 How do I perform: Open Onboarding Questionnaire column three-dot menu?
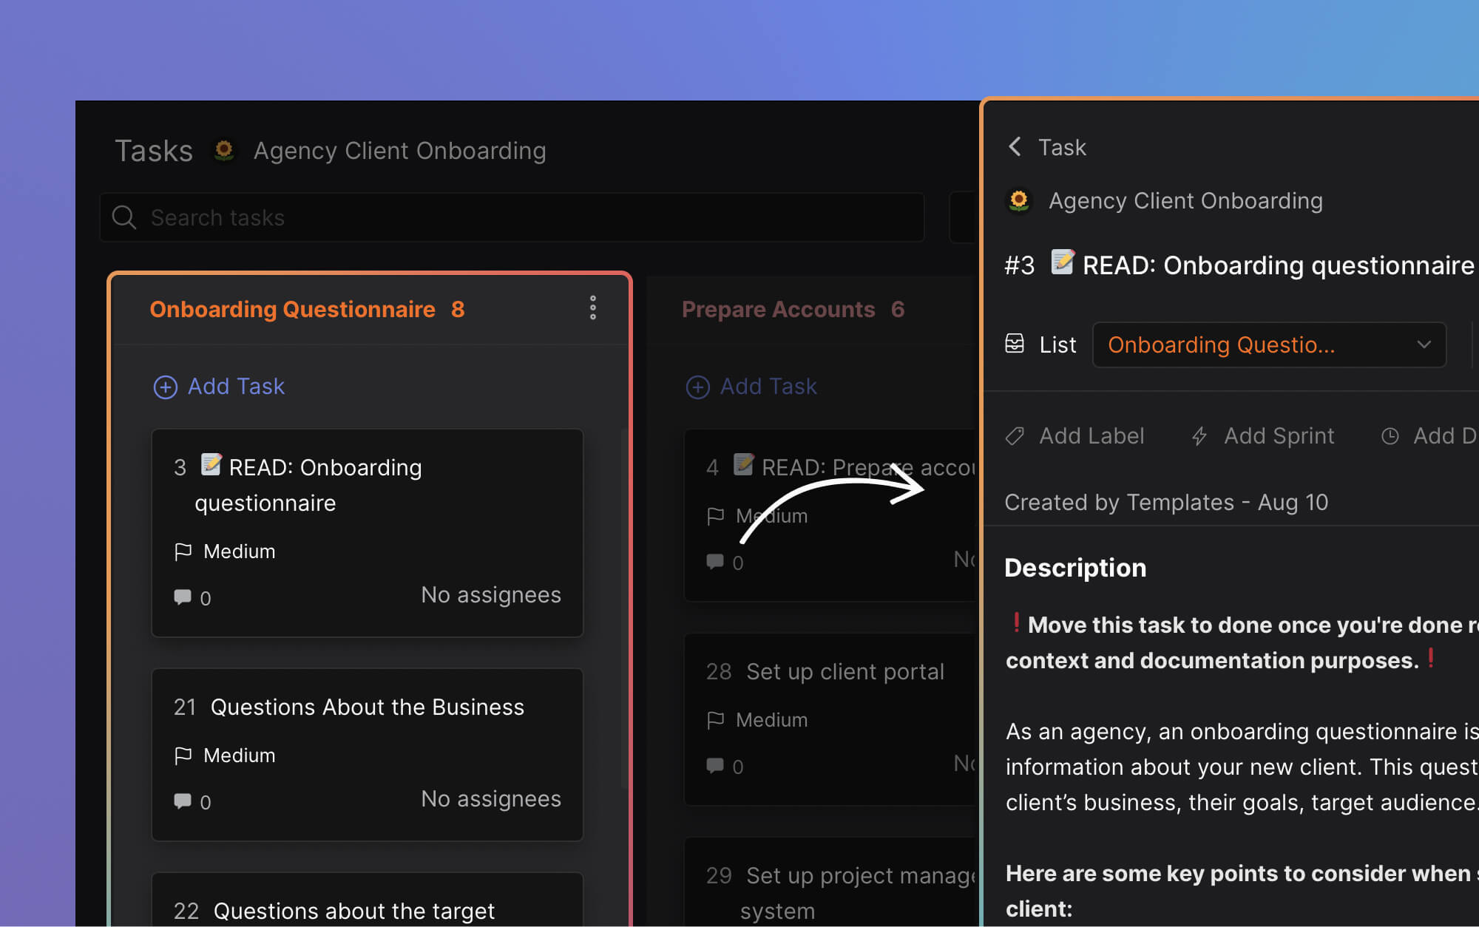(x=592, y=308)
